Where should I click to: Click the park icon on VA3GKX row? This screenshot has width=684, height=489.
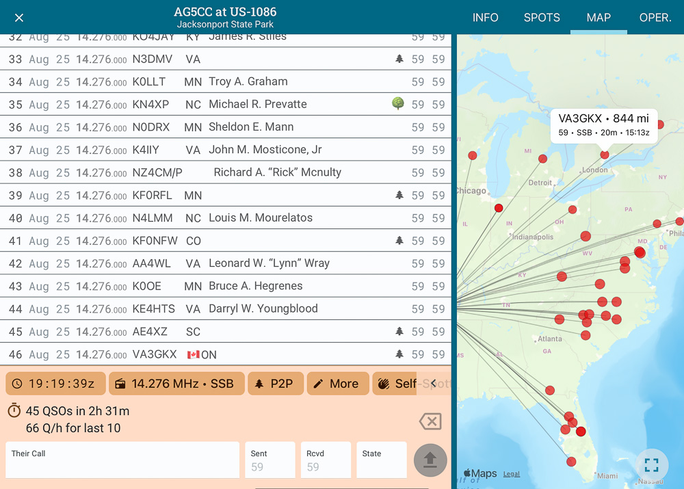(x=399, y=354)
